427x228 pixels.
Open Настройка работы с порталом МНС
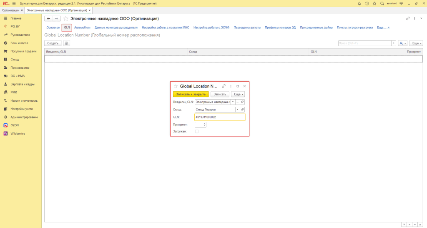pyautogui.click(x=165, y=28)
